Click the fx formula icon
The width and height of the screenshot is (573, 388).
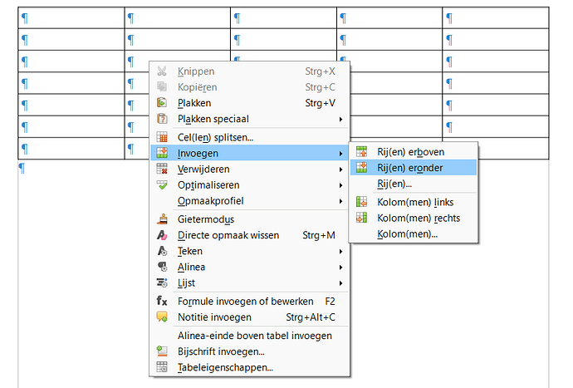pos(162,301)
